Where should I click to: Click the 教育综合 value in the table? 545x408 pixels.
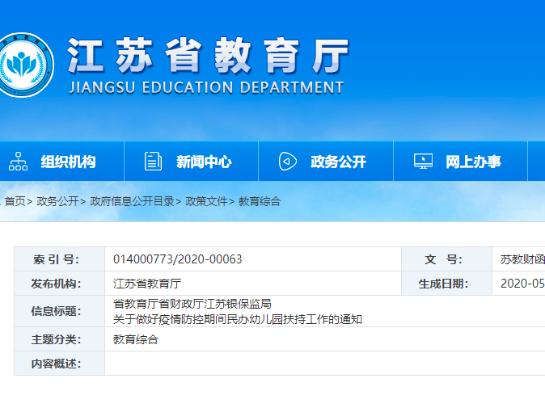point(136,339)
